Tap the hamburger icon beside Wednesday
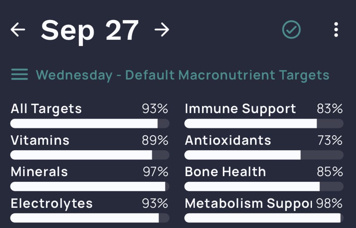This screenshot has height=228, width=356. (x=20, y=74)
